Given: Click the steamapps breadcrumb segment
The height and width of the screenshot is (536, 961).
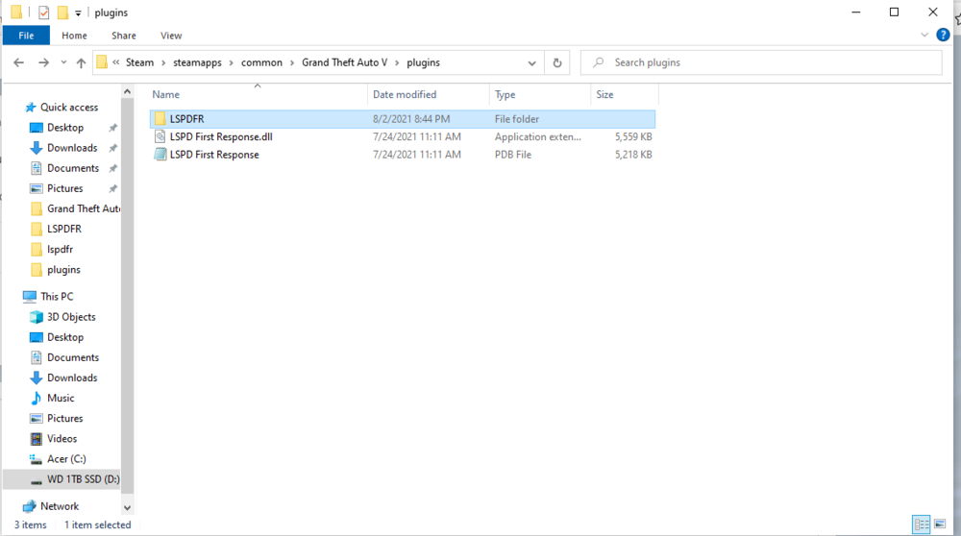Looking at the screenshot, I should point(197,62).
